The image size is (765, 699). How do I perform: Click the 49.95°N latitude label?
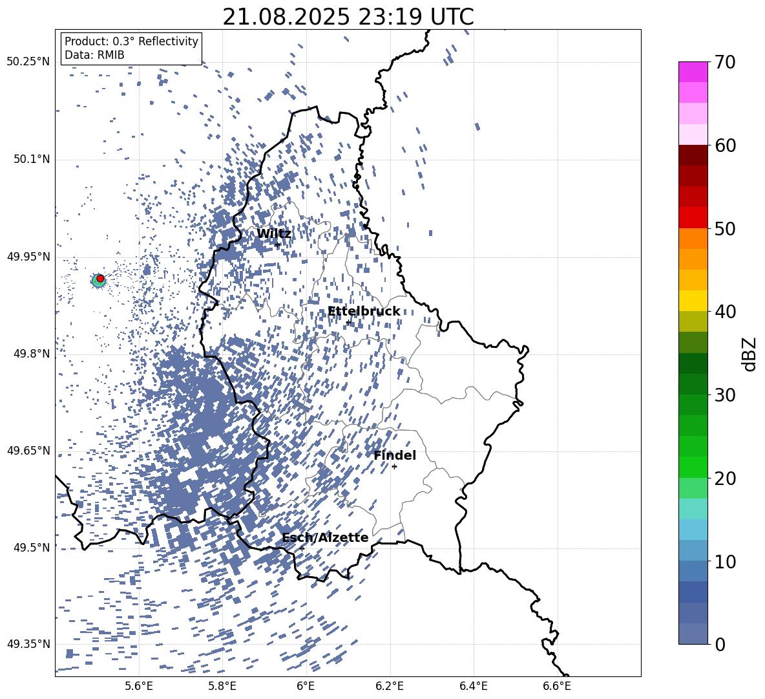tap(28, 256)
